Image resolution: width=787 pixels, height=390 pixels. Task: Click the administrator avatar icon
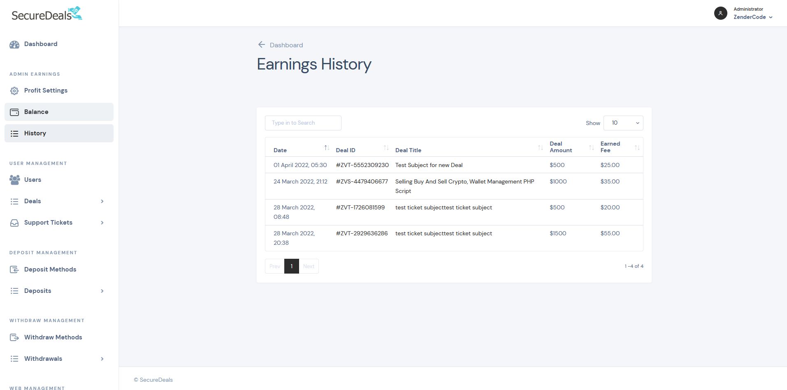[720, 13]
